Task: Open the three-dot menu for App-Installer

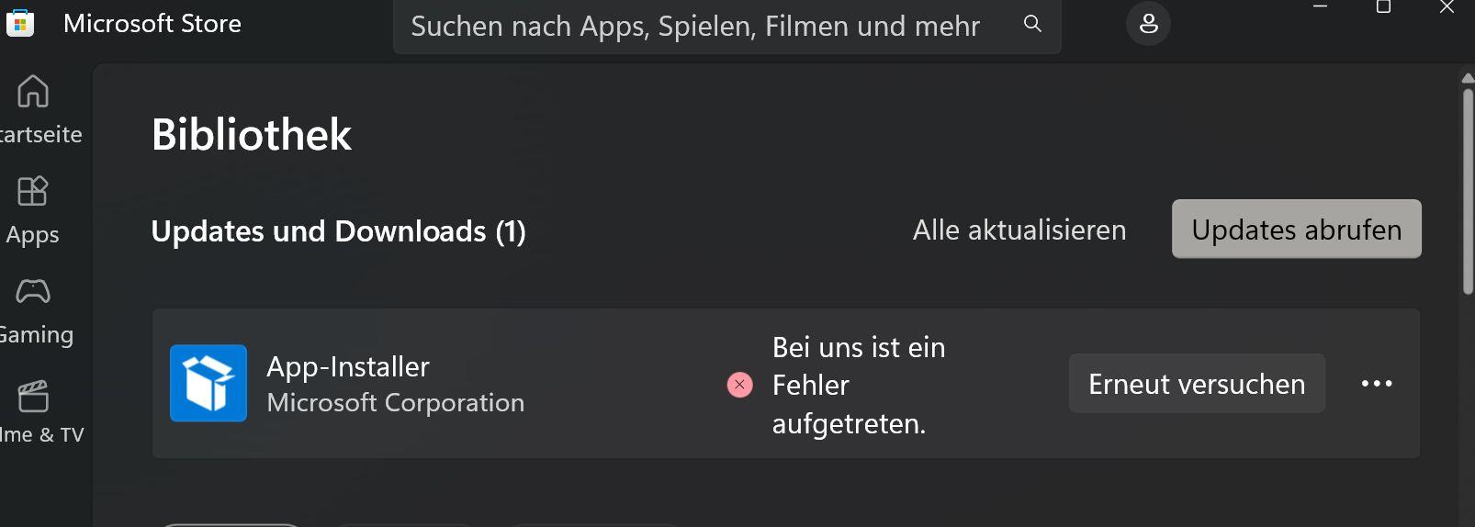Action: click(x=1376, y=384)
